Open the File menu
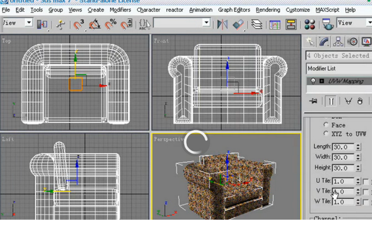The height and width of the screenshot is (233, 372). point(6,10)
